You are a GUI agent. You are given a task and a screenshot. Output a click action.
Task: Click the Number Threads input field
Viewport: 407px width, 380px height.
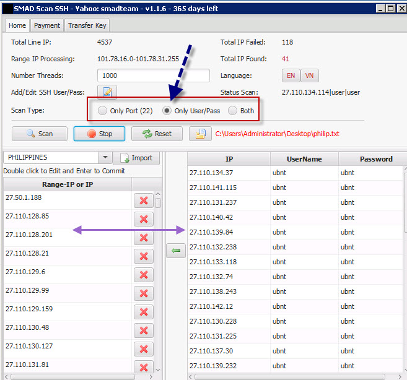click(x=154, y=76)
